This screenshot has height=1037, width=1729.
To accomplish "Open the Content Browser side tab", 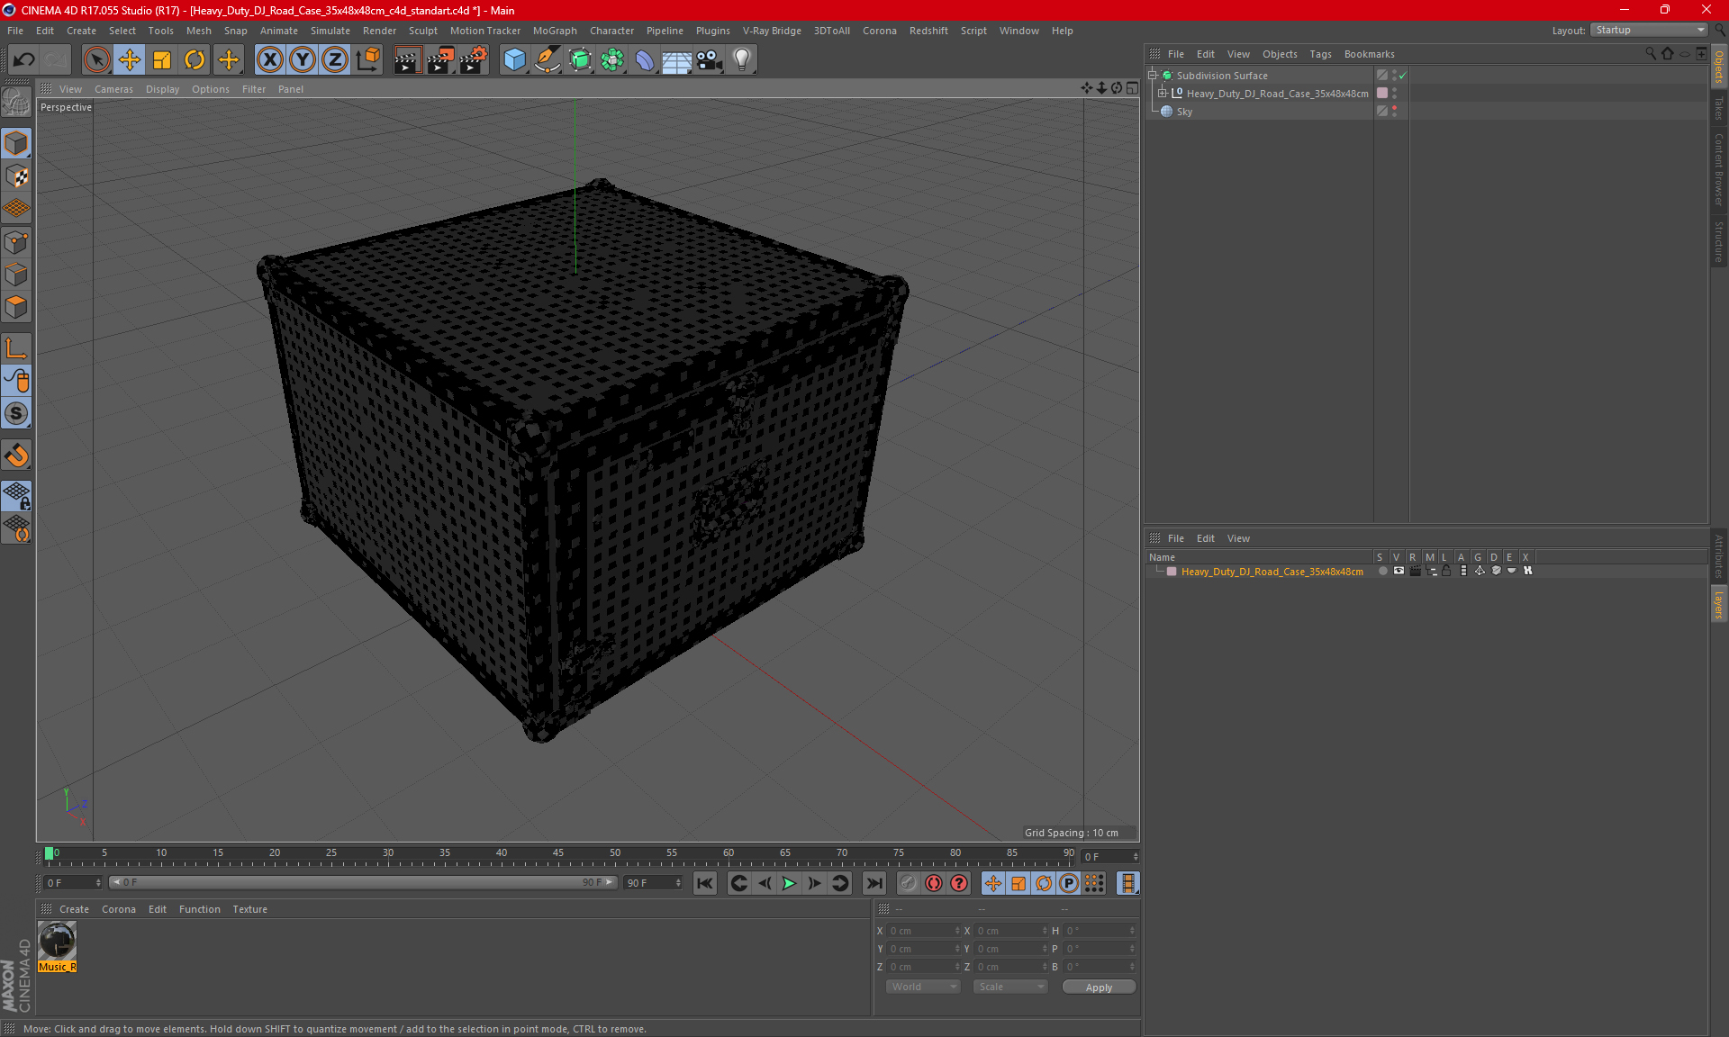I will point(1718,169).
